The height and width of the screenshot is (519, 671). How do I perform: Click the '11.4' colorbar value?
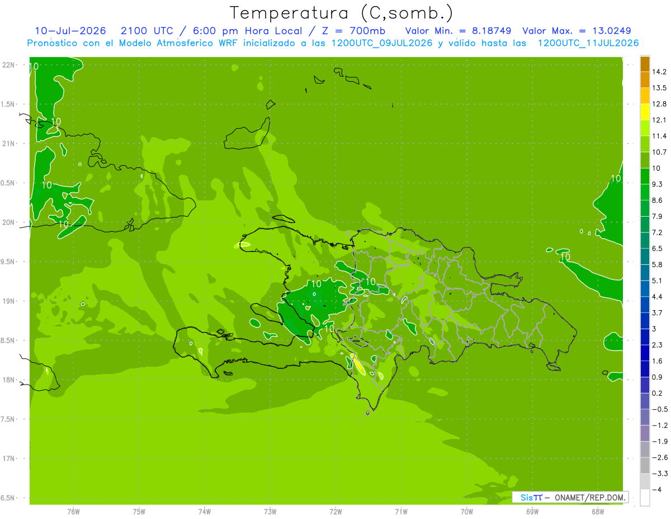tap(659, 136)
